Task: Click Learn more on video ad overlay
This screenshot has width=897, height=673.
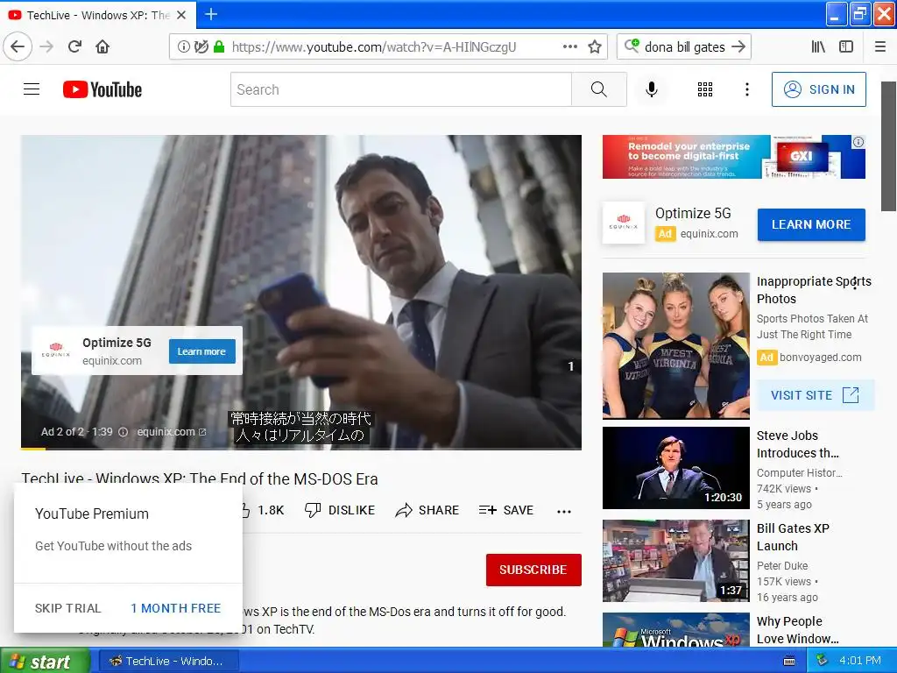Action: pyautogui.click(x=201, y=351)
